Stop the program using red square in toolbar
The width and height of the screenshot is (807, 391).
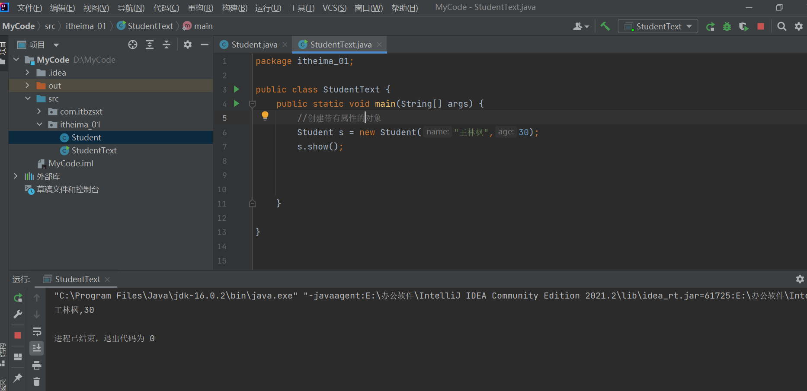761,27
